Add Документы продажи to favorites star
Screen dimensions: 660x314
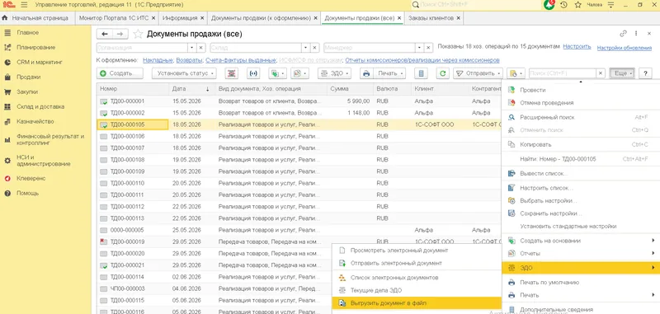pos(138,34)
